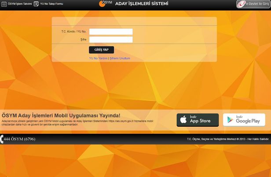Click the Google Play triangle icon
The image size is (271, 177).
click(x=230, y=120)
